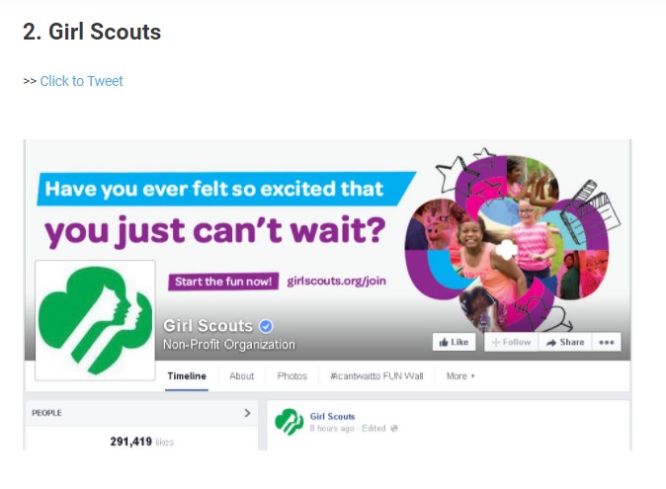Open the Girl Scouts post author link
Image resolution: width=666 pixels, height=489 pixels.
[332, 417]
